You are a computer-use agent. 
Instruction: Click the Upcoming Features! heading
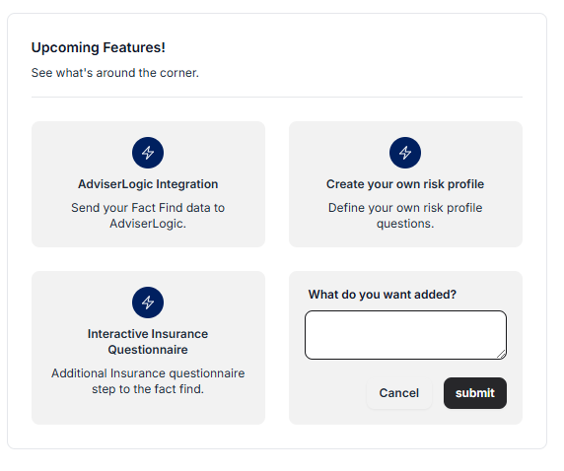tap(99, 47)
